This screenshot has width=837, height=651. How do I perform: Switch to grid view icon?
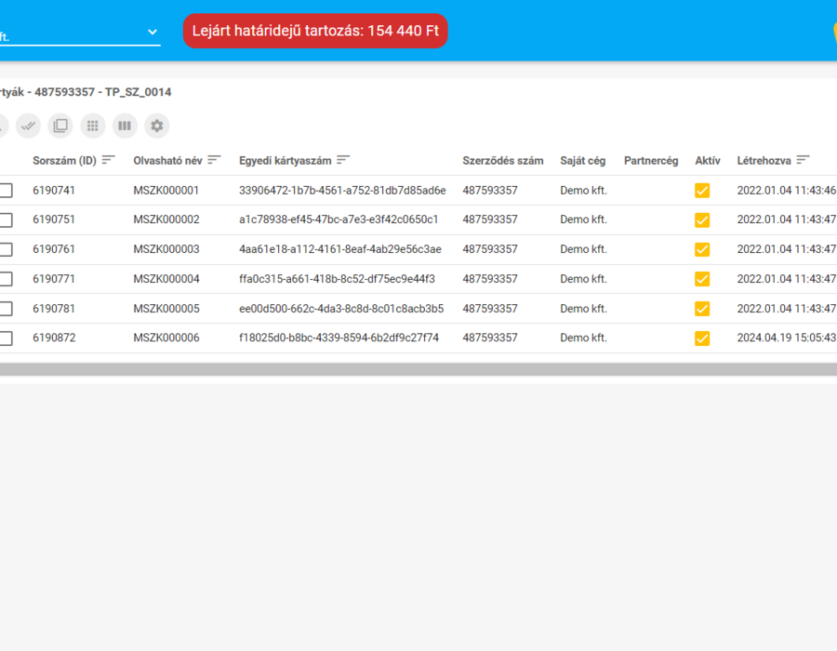[93, 126]
